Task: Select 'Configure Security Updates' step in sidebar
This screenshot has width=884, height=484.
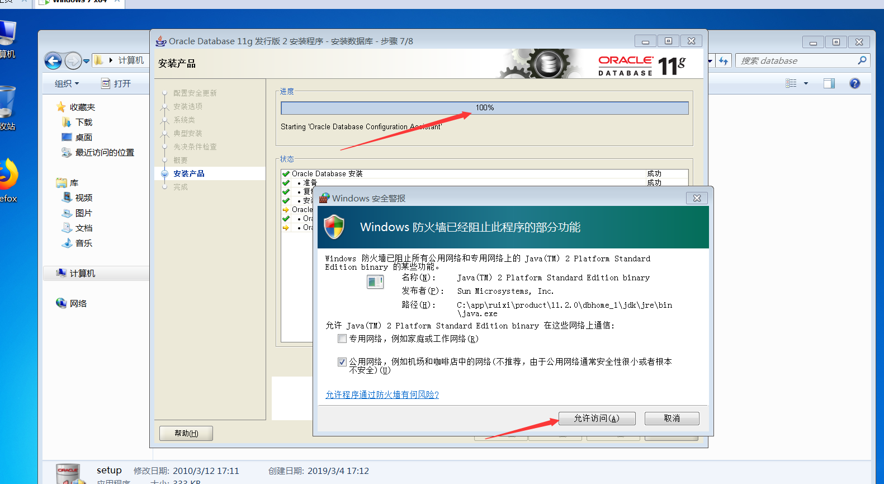Action: pyautogui.click(x=195, y=93)
